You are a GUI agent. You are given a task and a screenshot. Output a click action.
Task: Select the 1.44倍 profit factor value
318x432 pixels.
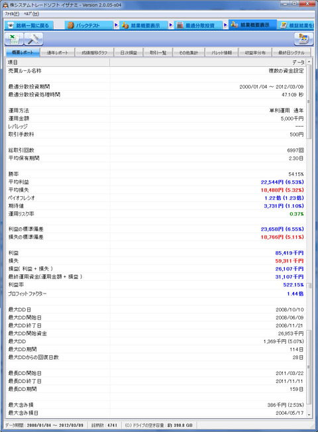[x=295, y=294]
